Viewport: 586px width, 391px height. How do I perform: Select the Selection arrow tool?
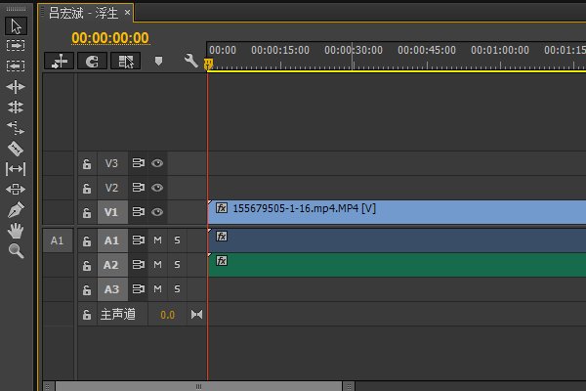[16, 26]
